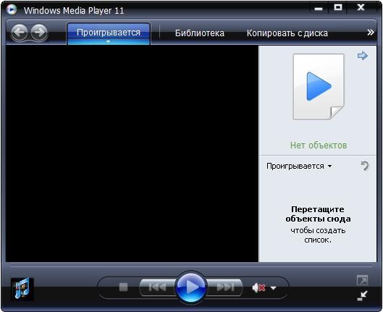383x312 pixels.
Task: Open the Копировать с диска tab
Action: [x=287, y=33]
